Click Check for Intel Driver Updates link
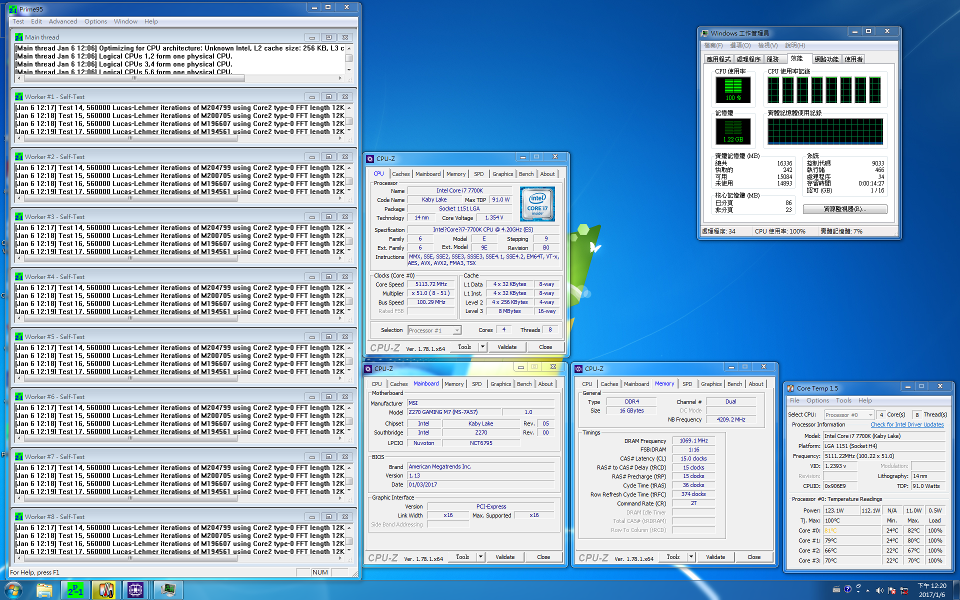Viewport: 960px width, 600px height. click(907, 425)
